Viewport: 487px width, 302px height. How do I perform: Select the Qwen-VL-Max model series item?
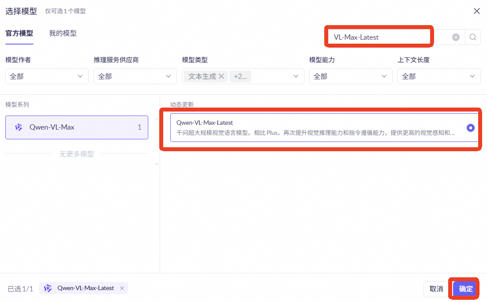(77, 127)
